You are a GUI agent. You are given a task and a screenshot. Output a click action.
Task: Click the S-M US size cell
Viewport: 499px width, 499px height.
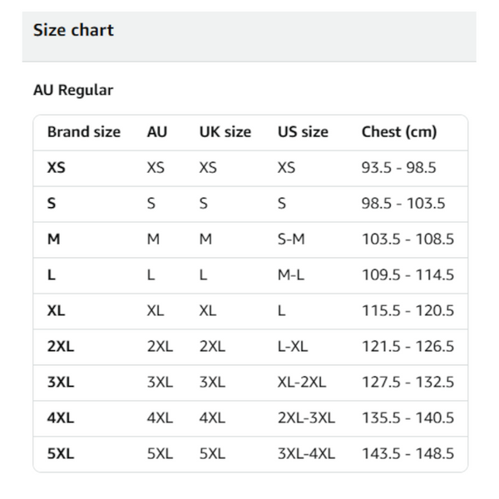pyautogui.click(x=291, y=240)
